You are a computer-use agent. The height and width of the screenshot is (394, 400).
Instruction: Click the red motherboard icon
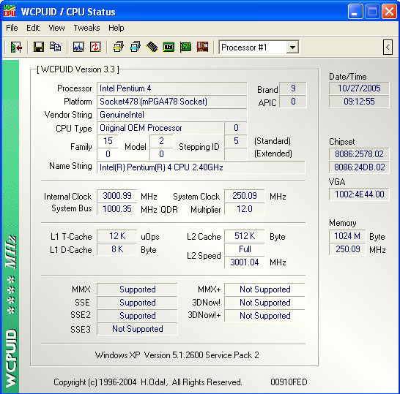click(202, 47)
